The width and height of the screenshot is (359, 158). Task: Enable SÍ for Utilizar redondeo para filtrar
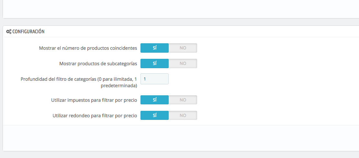[x=154, y=116]
